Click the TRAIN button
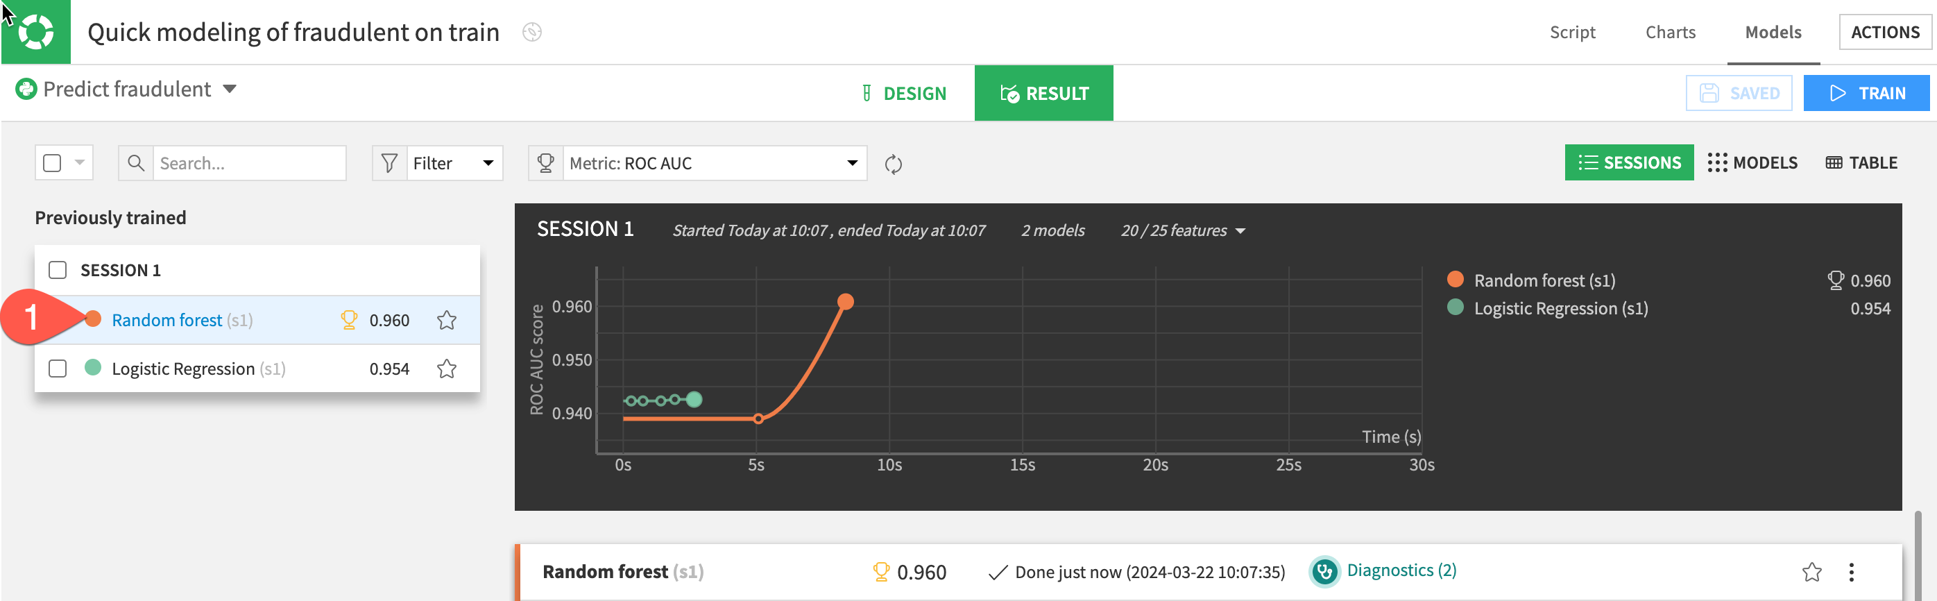This screenshot has width=1937, height=601. click(1866, 93)
